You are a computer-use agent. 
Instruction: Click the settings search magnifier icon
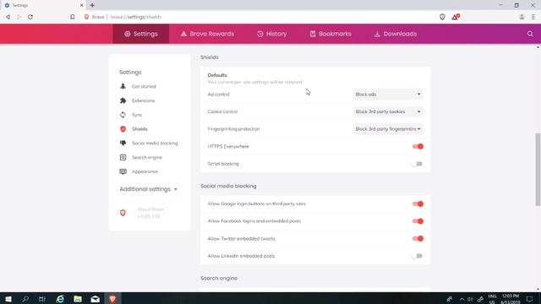tap(530, 34)
